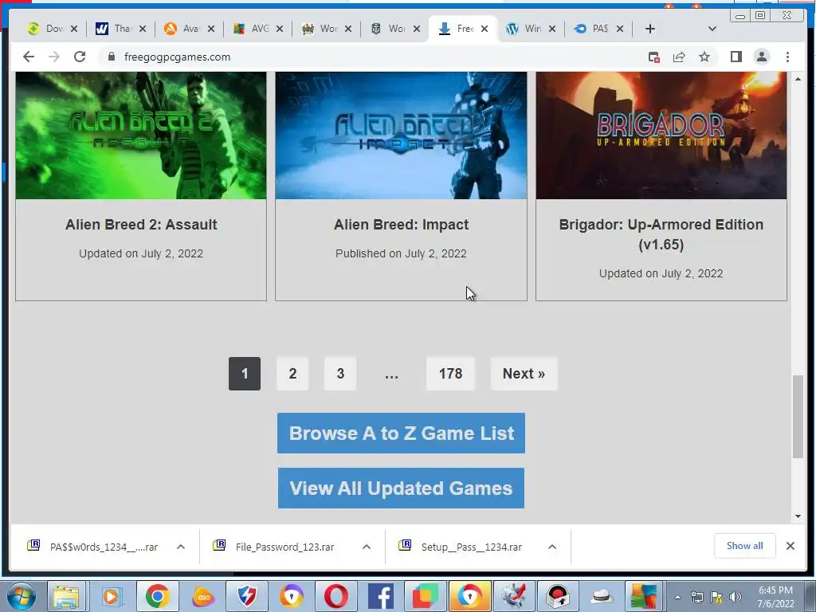Expand tab search chevron
The height and width of the screenshot is (612, 816).
coord(712,29)
